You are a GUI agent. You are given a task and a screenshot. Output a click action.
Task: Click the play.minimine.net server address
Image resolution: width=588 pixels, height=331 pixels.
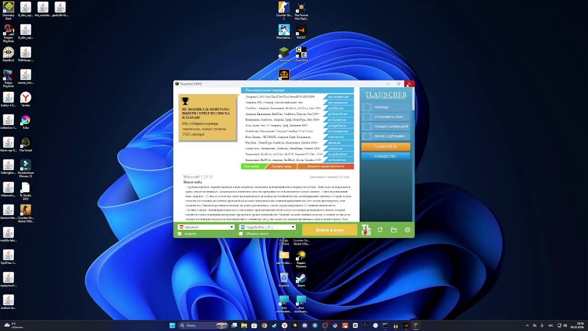[338, 103]
